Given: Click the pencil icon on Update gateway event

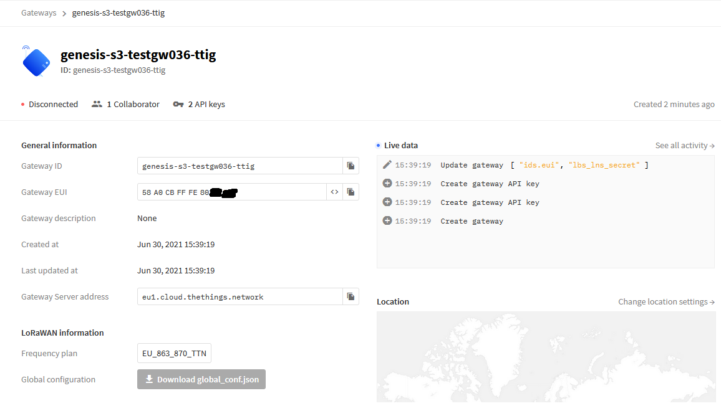Looking at the screenshot, I should (387, 165).
